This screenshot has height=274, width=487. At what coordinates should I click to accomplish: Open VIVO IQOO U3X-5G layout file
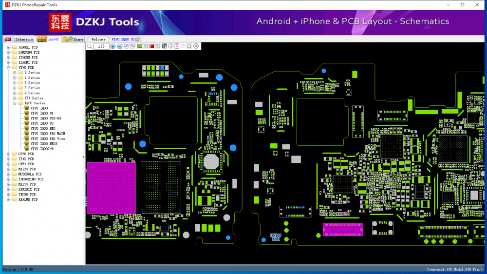46,118
